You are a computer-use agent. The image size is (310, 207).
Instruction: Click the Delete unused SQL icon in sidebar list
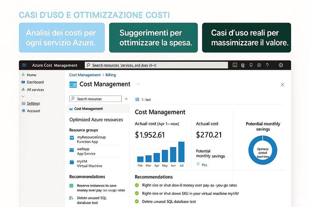71,198
